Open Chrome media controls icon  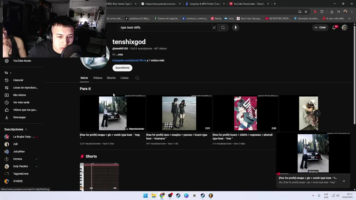(x=338, y=12)
